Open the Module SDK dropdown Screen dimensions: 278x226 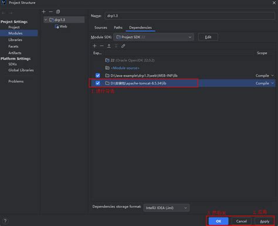(154, 37)
